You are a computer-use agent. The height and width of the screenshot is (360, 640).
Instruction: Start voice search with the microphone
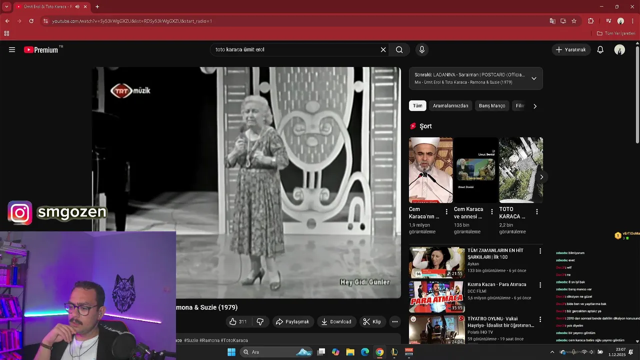point(422,49)
